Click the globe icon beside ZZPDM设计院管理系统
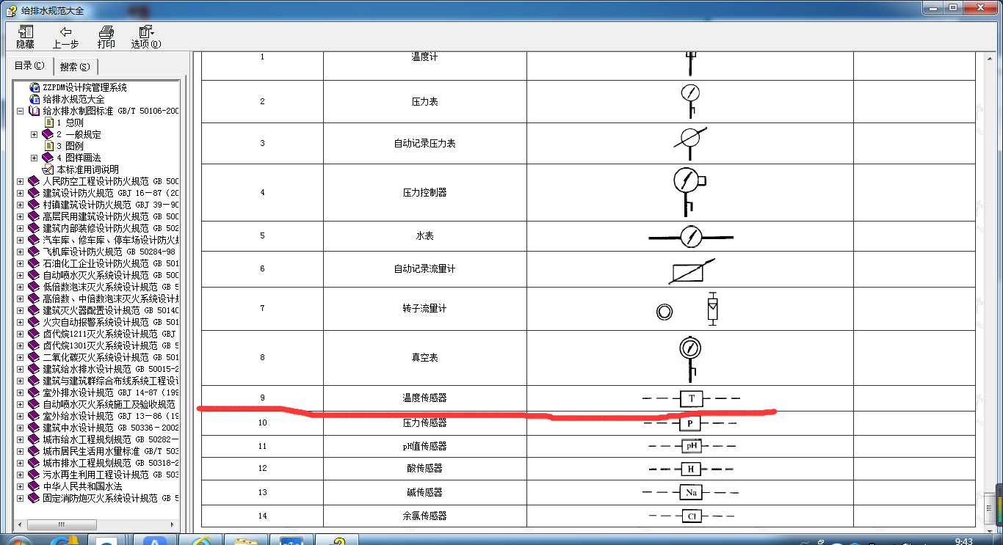Image resolution: width=1003 pixels, height=545 pixels. [x=35, y=87]
